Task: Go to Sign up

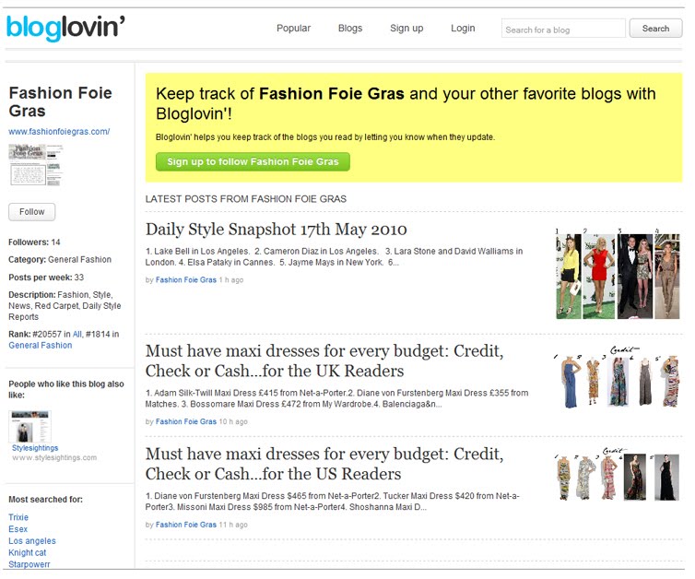Action: (x=406, y=29)
